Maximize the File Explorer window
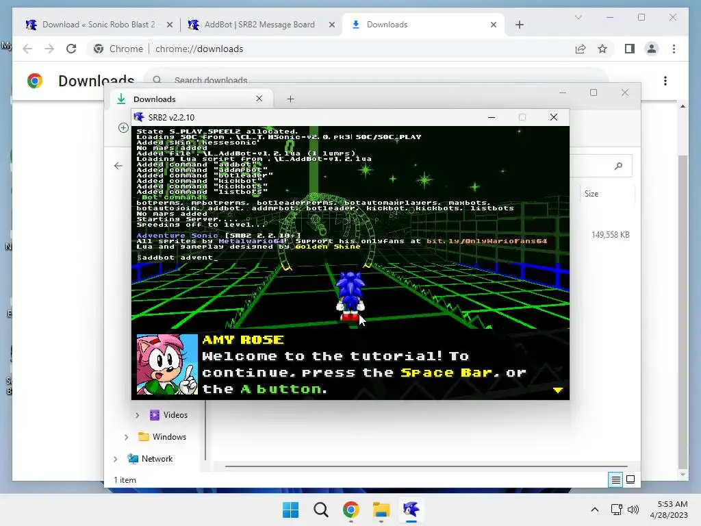The height and width of the screenshot is (526, 701). click(594, 92)
